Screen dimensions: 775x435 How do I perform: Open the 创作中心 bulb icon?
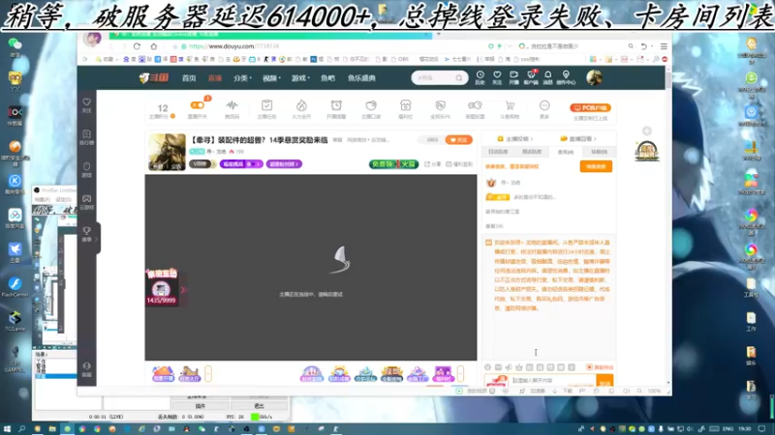click(x=566, y=77)
